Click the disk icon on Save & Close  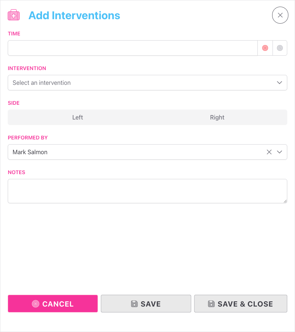point(211,304)
